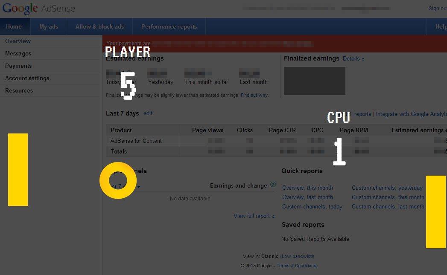Open Last 7 days dropdown arrow under channels

138,186
